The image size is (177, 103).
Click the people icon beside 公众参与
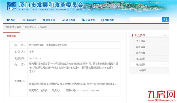83,20
